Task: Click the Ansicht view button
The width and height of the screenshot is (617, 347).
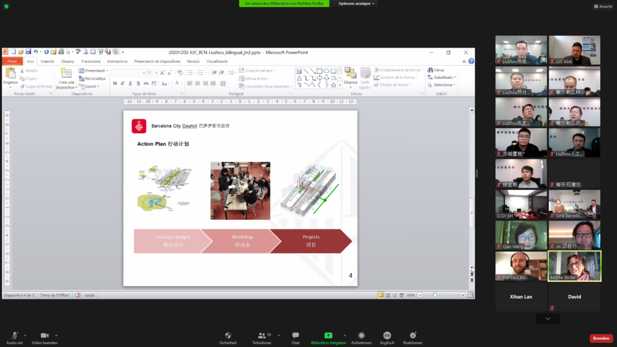Action: point(602,6)
